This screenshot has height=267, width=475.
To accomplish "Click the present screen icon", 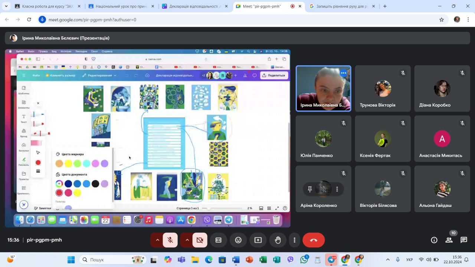I will pos(258,240).
